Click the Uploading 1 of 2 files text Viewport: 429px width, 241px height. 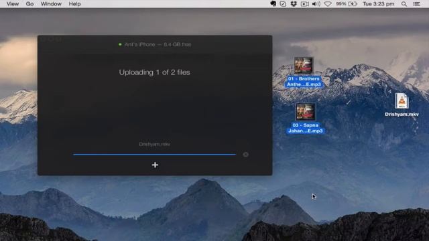[154, 72]
